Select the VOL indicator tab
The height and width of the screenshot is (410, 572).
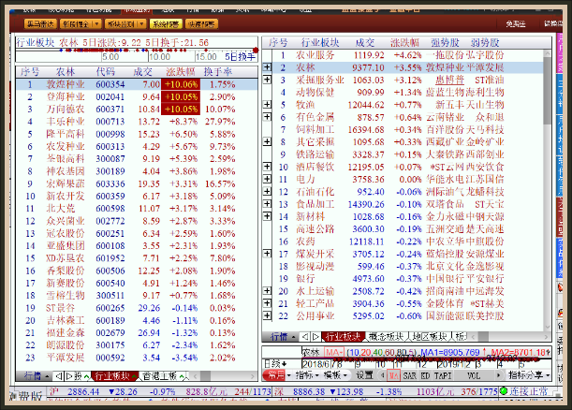click(474, 375)
